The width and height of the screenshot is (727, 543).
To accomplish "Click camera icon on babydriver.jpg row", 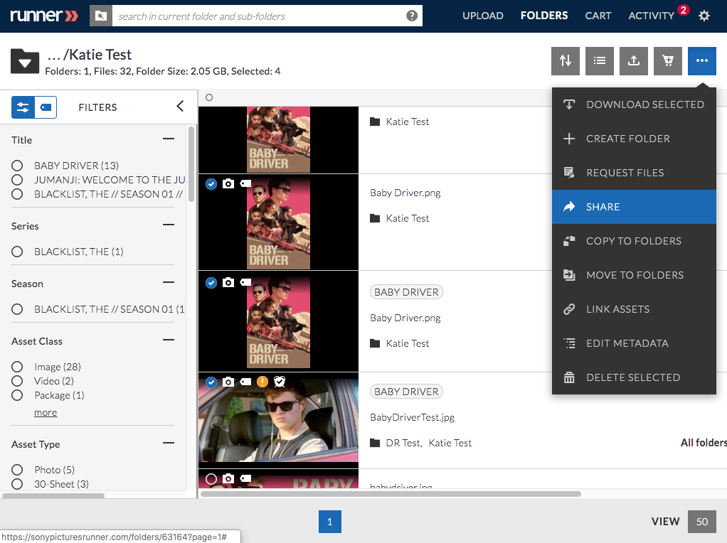I will coord(228,478).
